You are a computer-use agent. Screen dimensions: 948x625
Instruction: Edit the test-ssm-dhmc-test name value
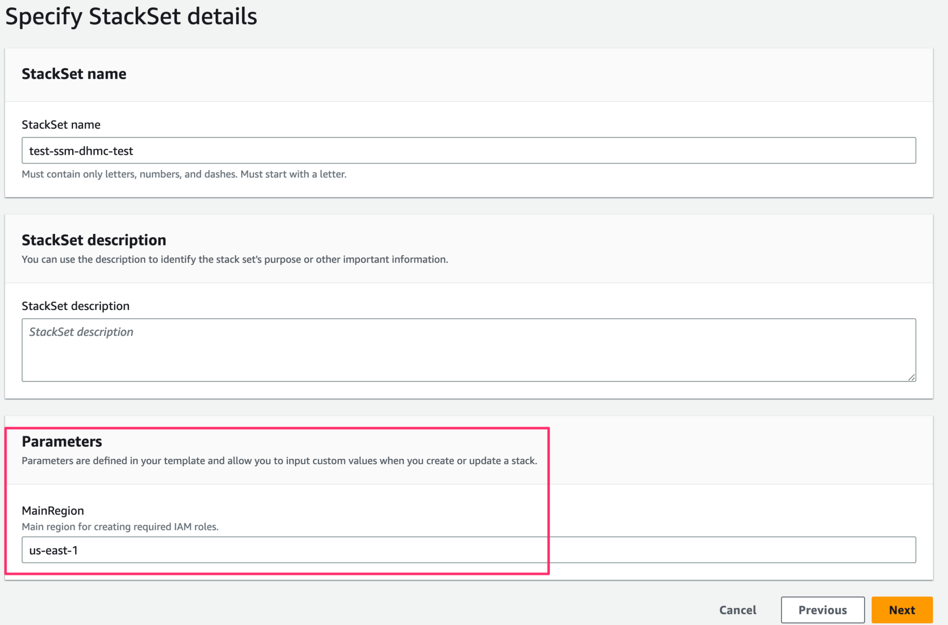(81, 151)
